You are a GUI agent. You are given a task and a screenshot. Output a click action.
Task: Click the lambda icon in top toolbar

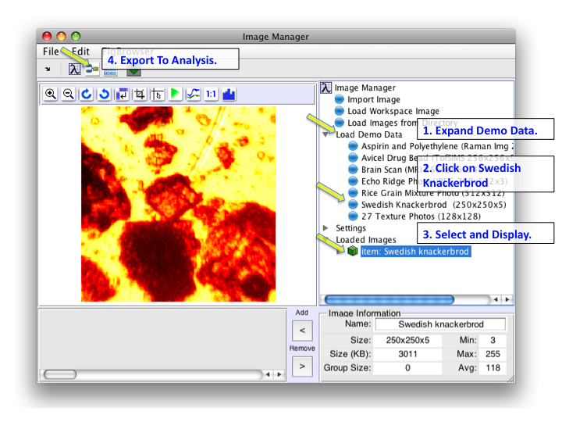point(74,70)
